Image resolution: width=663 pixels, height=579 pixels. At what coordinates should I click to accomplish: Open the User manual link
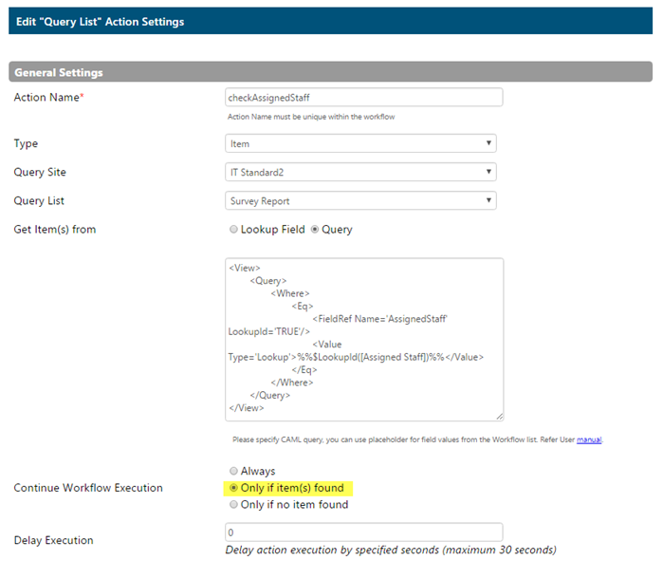(589, 439)
